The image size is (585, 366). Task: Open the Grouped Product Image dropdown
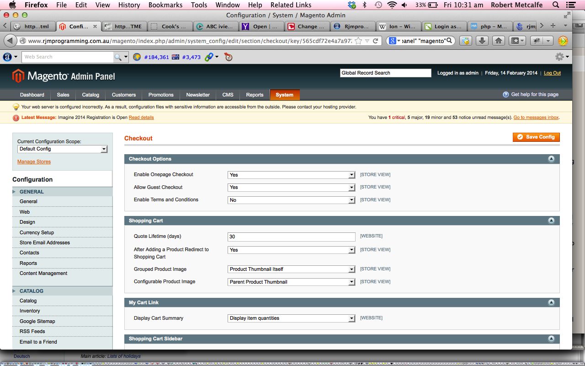click(291, 269)
